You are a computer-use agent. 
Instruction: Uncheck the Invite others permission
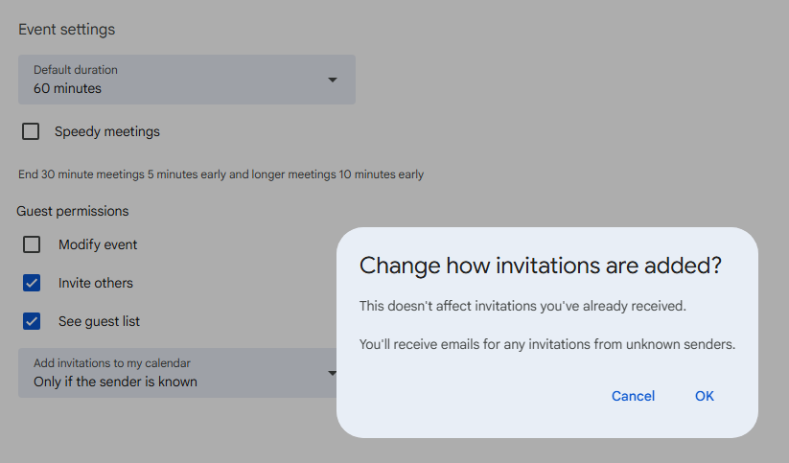[x=32, y=283]
